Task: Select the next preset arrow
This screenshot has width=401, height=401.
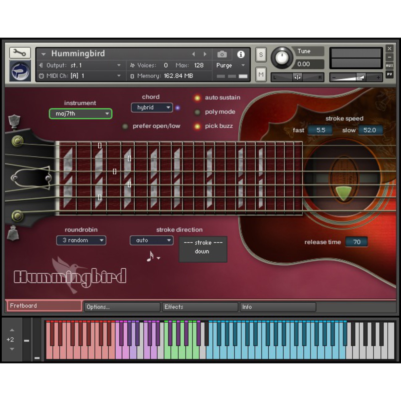Action: (x=205, y=54)
